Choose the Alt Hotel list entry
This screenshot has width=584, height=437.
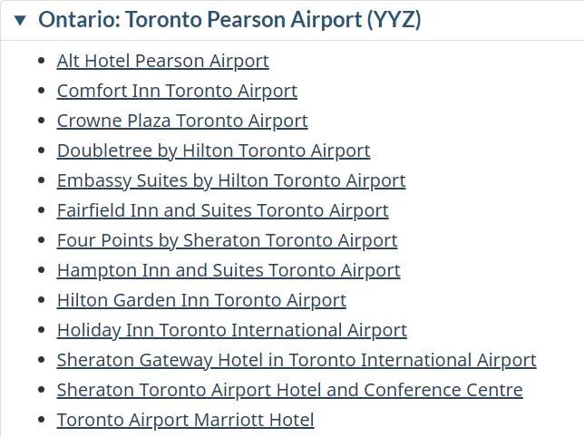tap(162, 61)
